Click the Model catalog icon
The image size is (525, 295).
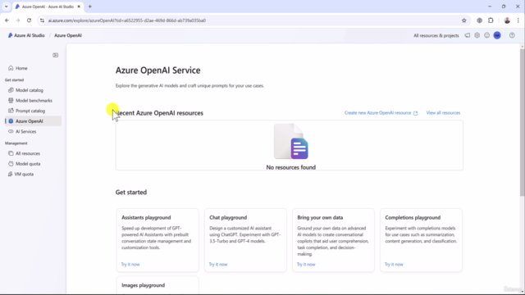click(11, 90)
